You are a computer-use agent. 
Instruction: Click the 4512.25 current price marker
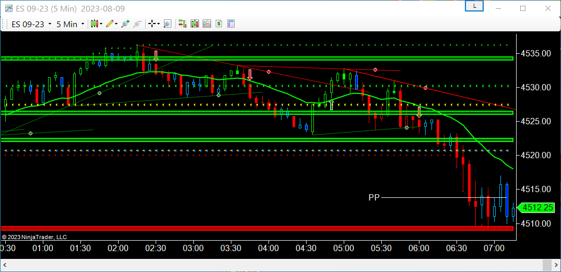(x=536, y=208)
